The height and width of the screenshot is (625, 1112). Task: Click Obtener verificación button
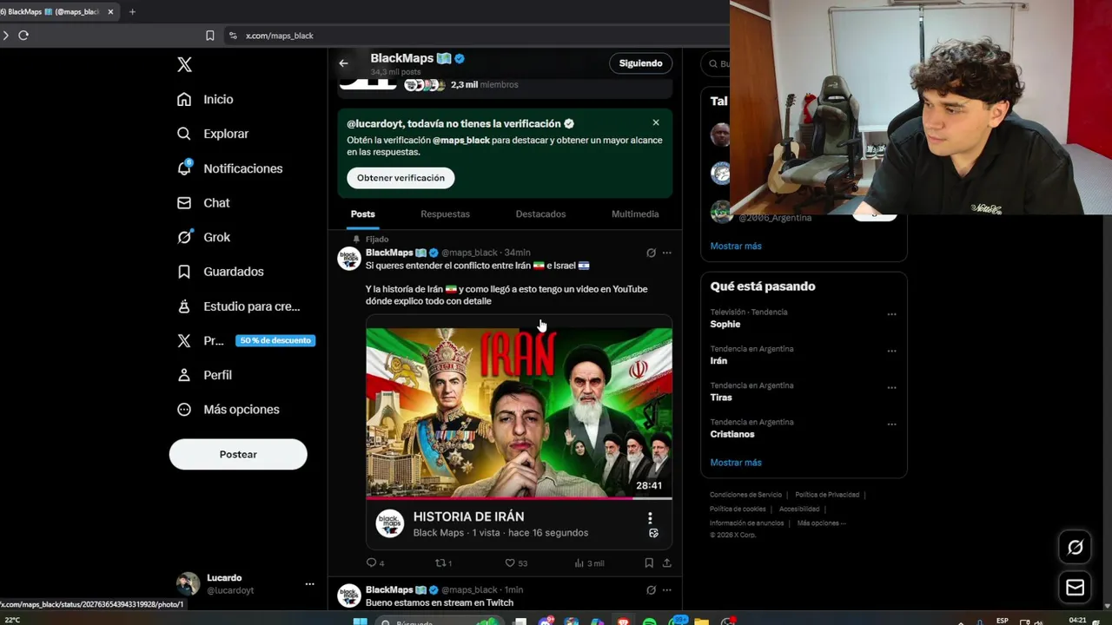click(400, 178)
